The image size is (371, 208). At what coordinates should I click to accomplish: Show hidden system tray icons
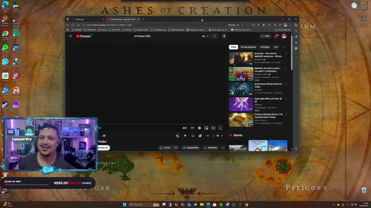click(x=333, y=205)
